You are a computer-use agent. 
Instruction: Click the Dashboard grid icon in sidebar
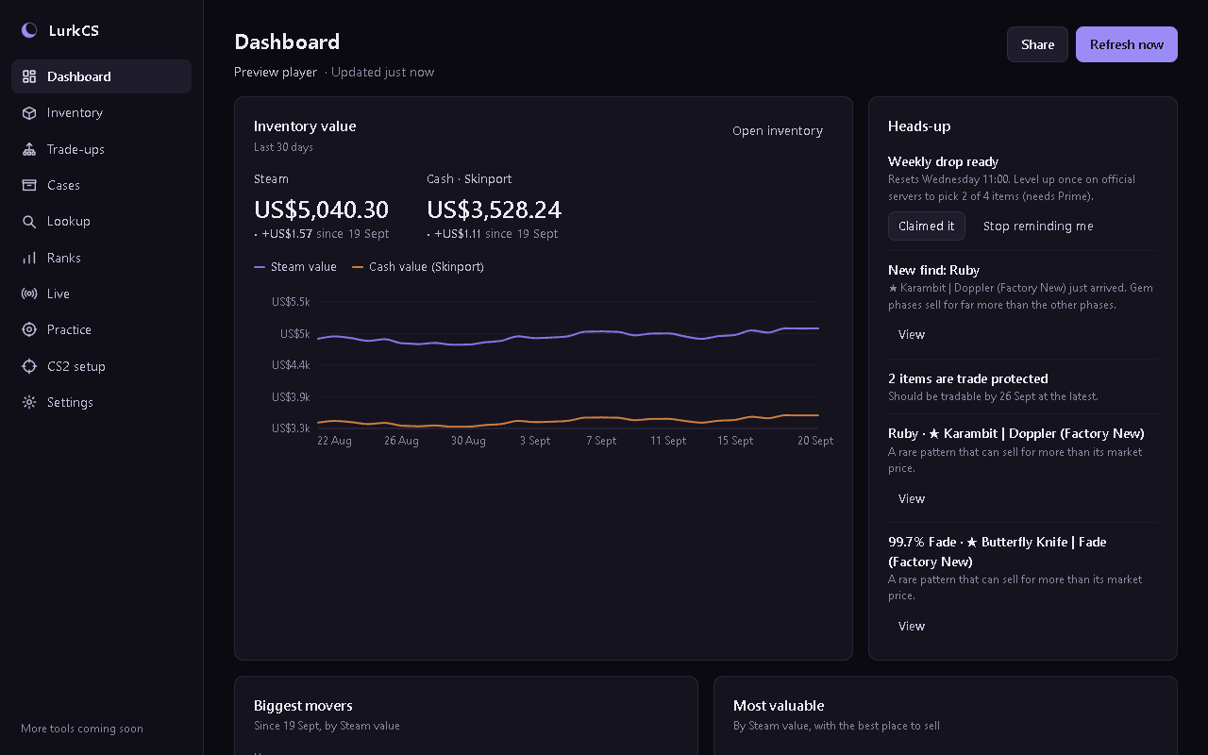(29, 76)
